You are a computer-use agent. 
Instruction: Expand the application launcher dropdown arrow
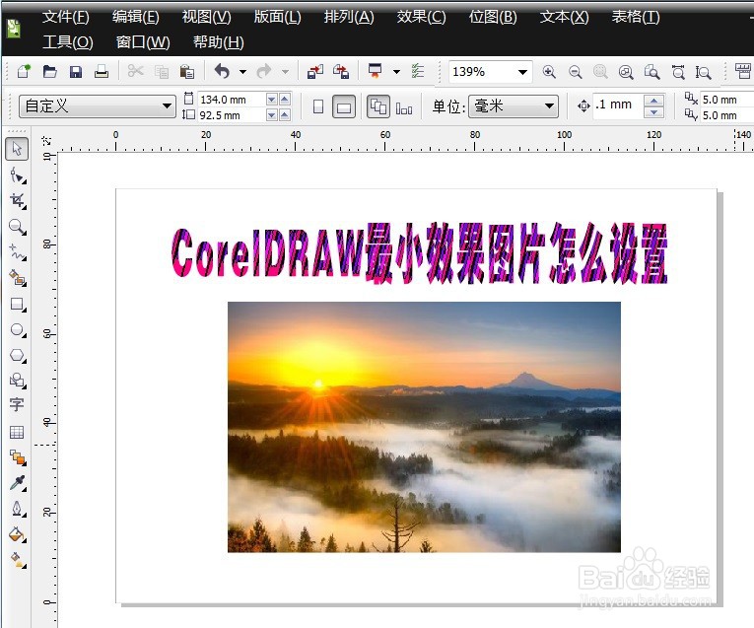click(396, 72)
